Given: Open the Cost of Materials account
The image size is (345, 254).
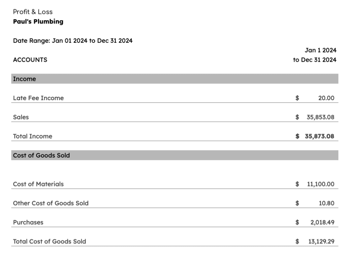Looking at the screenshot, I should pos(38,184).
